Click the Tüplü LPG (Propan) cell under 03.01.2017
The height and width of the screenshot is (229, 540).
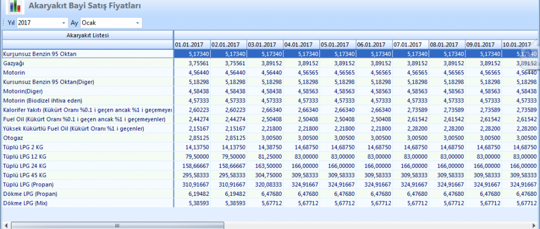click(x=264, y=184)
